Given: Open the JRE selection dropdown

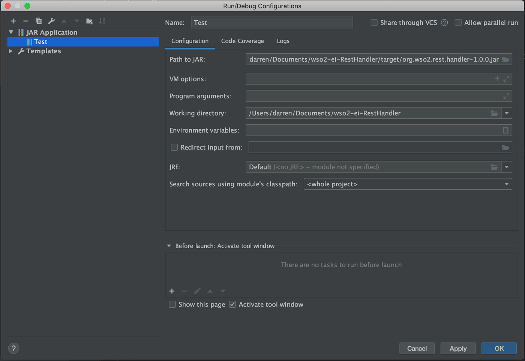Looking at the screenshot, I should click(x=507, y=167).
